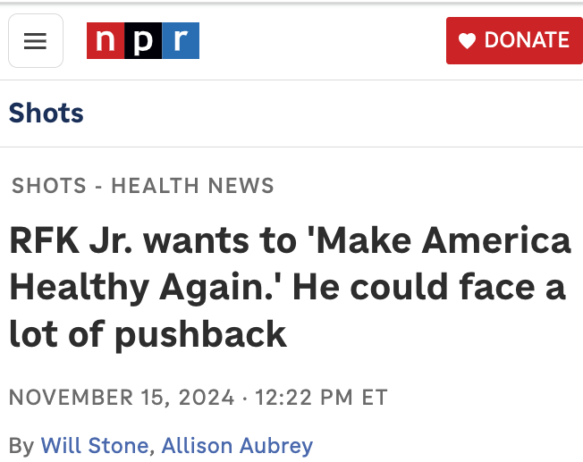Click the November 15, 2024 publication date
The image size is (583, 462).
coord(122,398)
